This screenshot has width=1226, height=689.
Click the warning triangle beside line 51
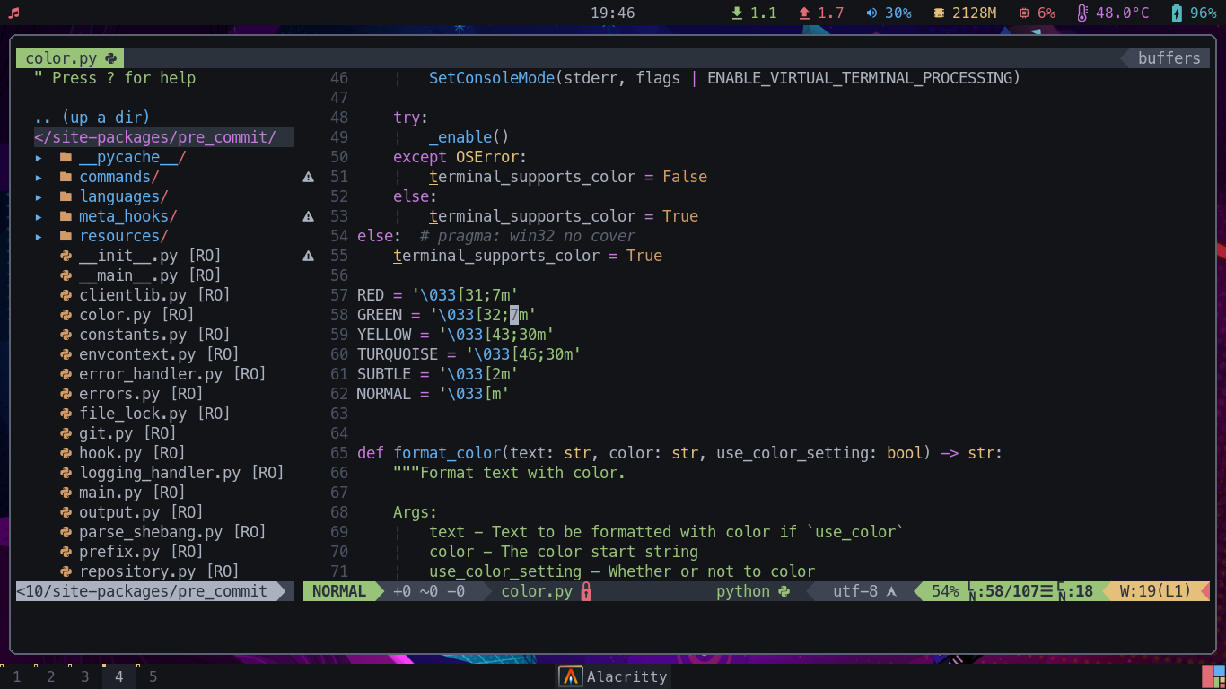pyautogui.click(x=308, y=177)
